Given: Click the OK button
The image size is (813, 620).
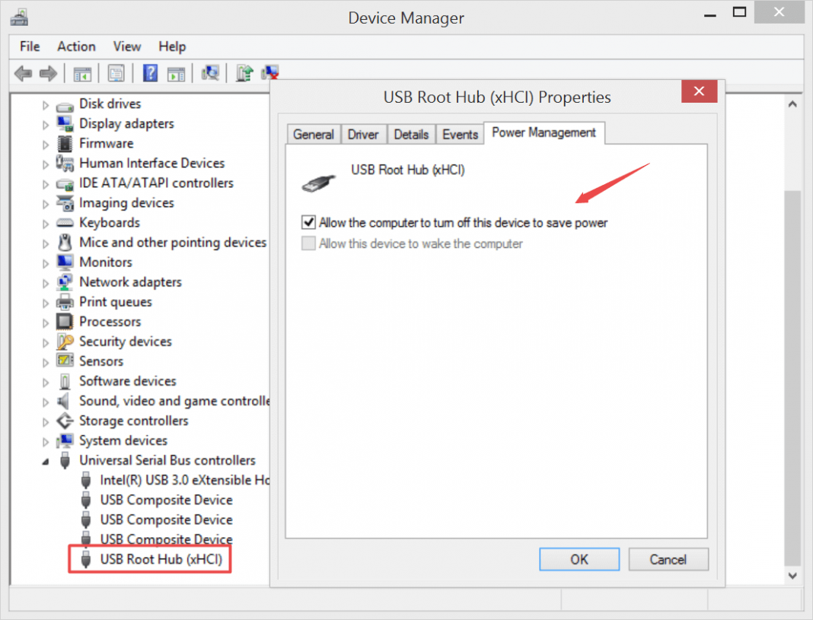Looking at the screenshot, I should 579,559.
